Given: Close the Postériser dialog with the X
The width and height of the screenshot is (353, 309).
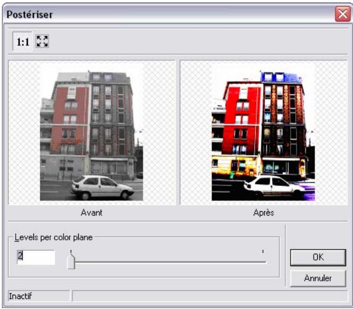Looking at the screenshot, I should pos(342,14).
